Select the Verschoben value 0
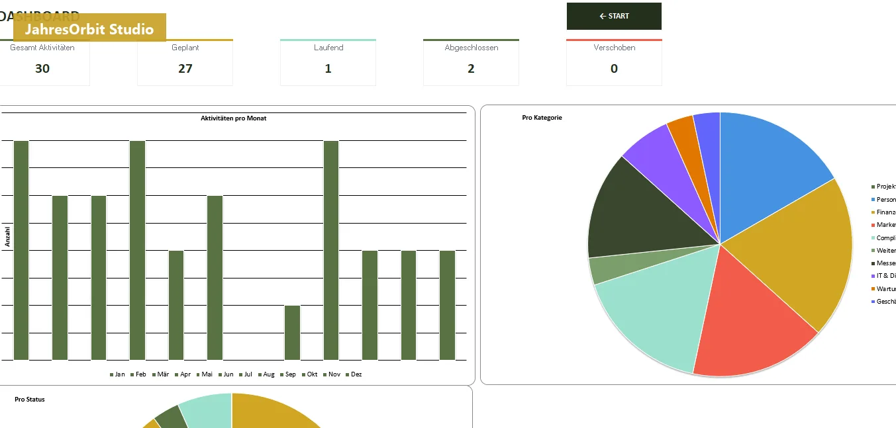This screenshot has height=428, width=896. click(x=614, y=69)
